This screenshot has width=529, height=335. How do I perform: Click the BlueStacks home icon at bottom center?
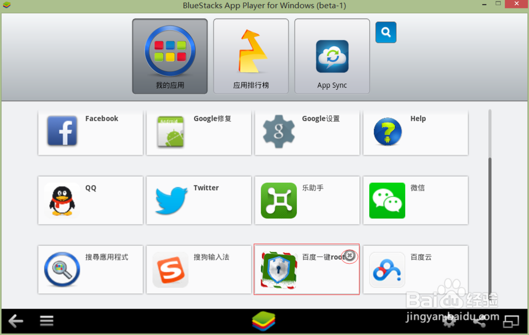(x=264, y=321)
